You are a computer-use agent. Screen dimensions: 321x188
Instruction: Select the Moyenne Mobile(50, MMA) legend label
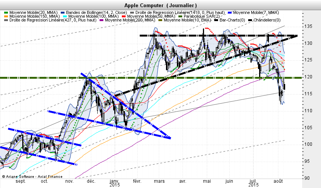pyautogui.click(x=151, y=16)
